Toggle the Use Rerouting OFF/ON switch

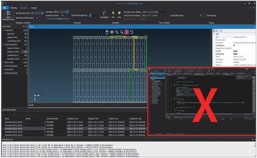tap(39, 13)
